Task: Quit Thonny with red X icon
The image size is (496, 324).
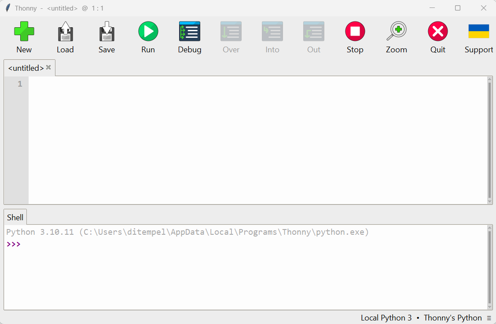Action: click(x=437, y=32)
